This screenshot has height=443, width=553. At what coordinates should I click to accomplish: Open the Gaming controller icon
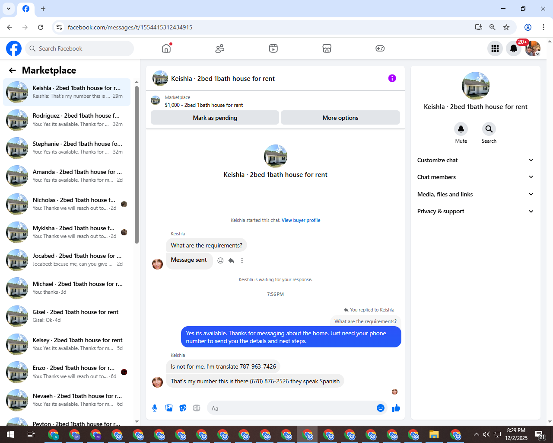point(380,48)
